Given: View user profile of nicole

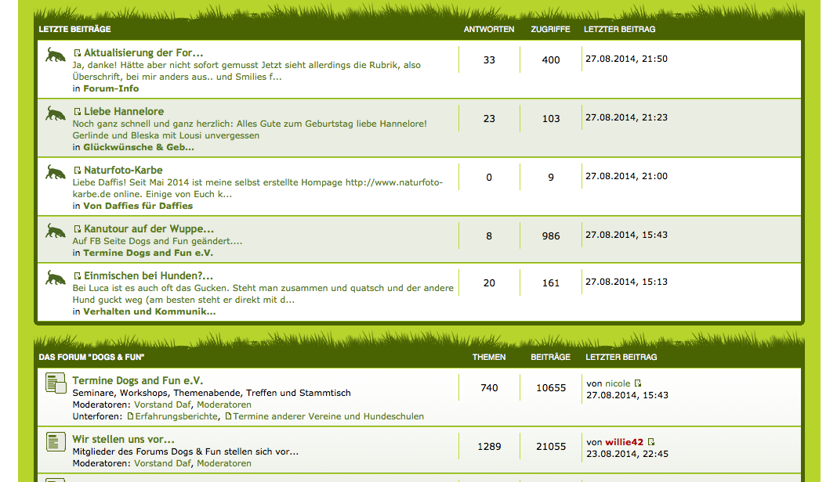Looking at the screenshot, I should [x=618, y=383].
